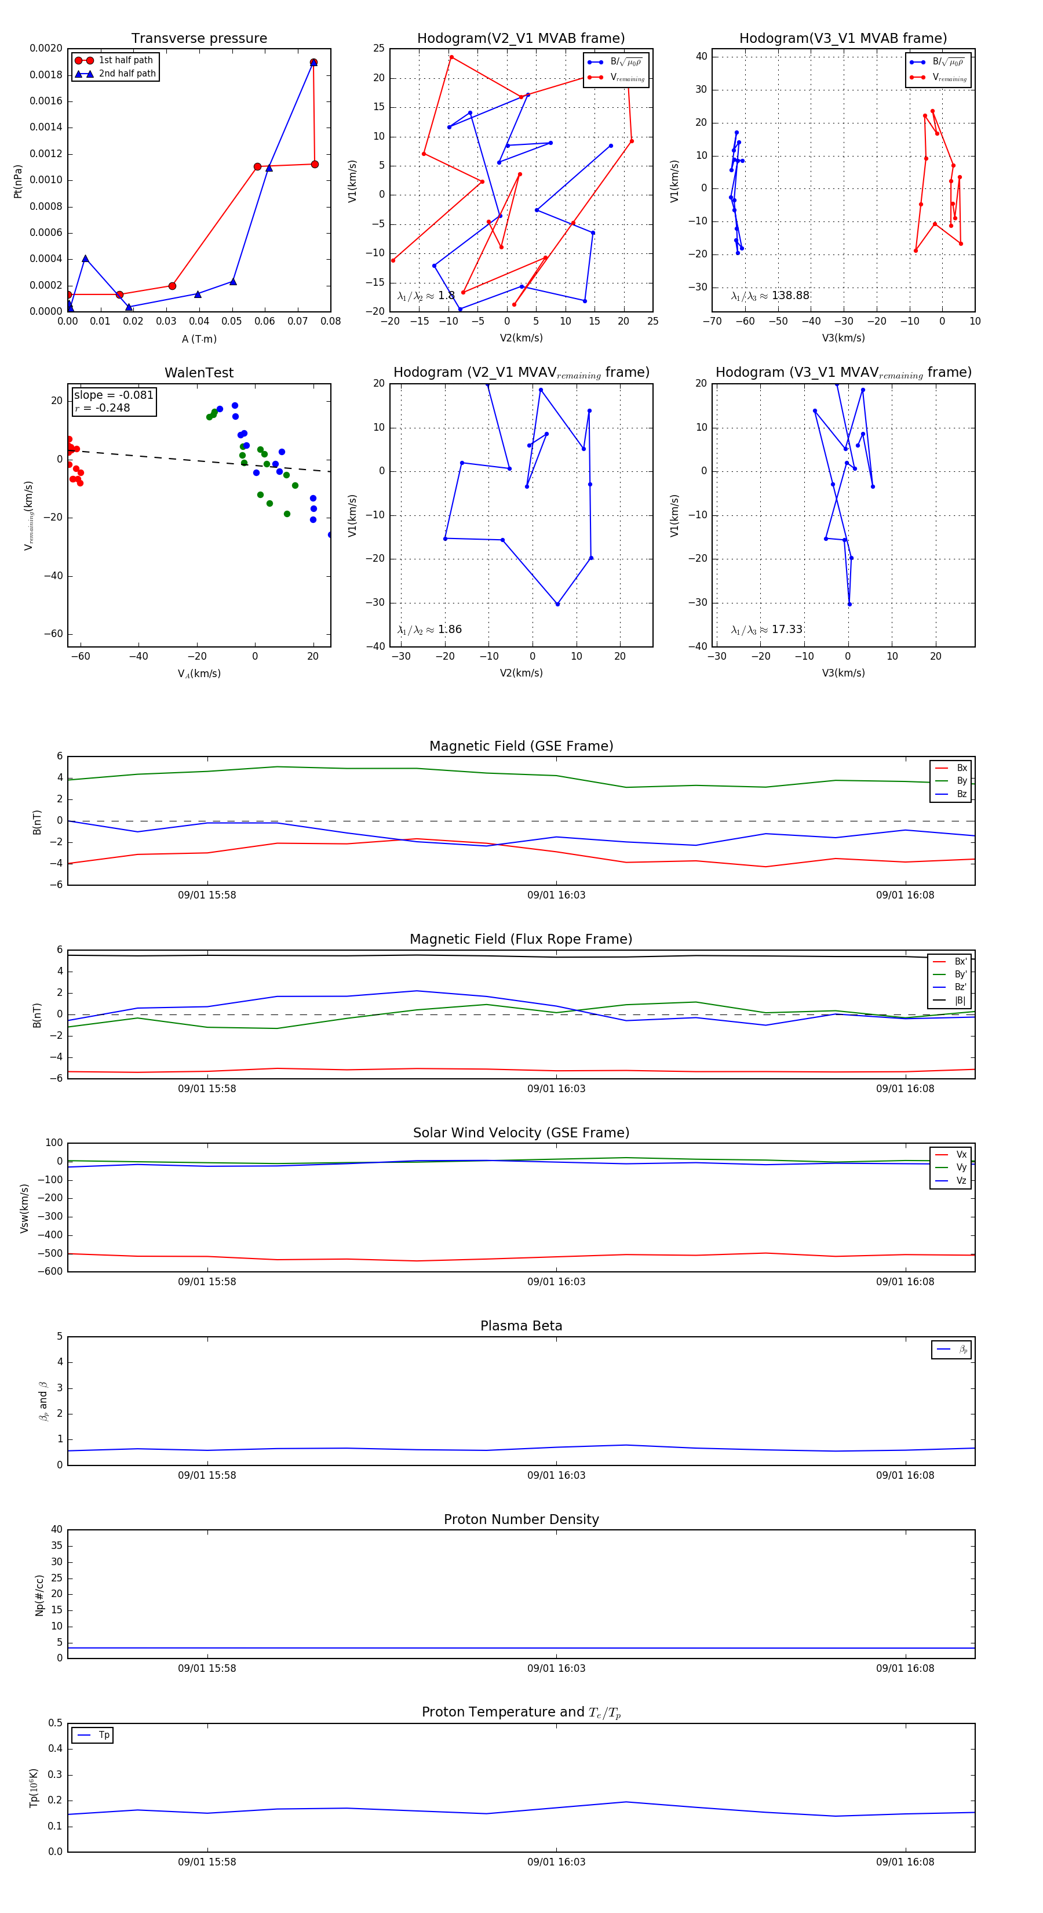Click the 'Proton Temperature and Te/Tp' title
The image size is (1043, 1913).
point(521,1712)
